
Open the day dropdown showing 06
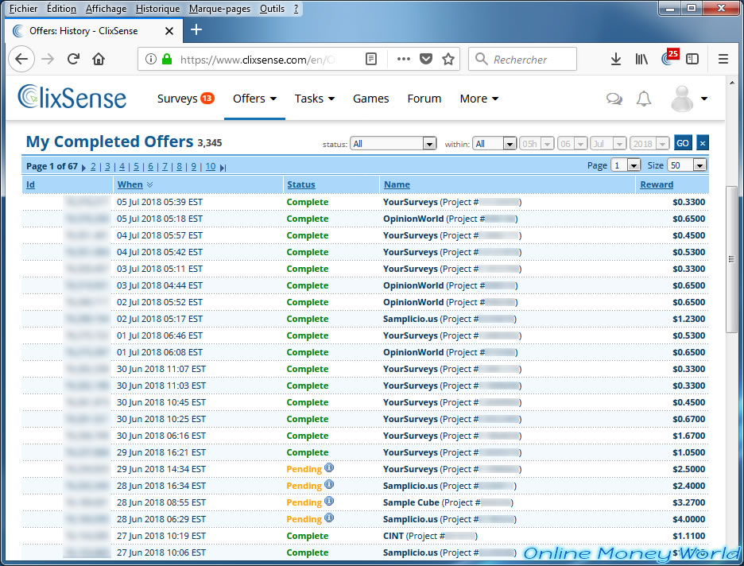[572, 143]
